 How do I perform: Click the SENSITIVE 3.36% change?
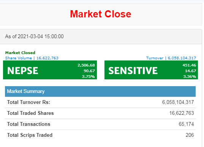pyautogui.click(x=190, y=76)
